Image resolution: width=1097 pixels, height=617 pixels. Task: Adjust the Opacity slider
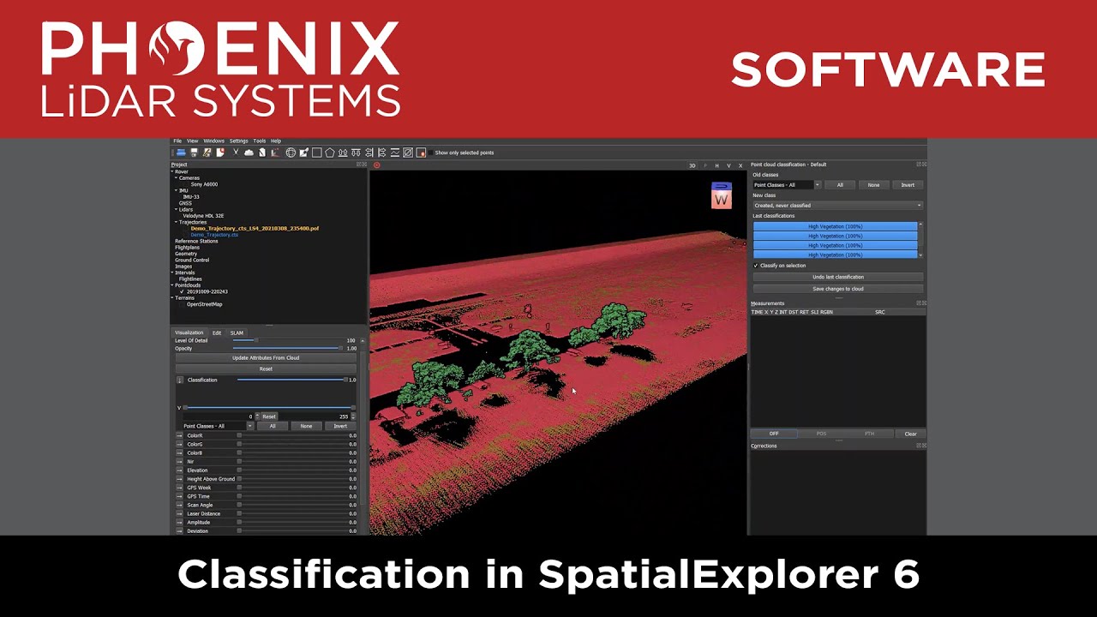pyautogui.click(x=287, y=349)
